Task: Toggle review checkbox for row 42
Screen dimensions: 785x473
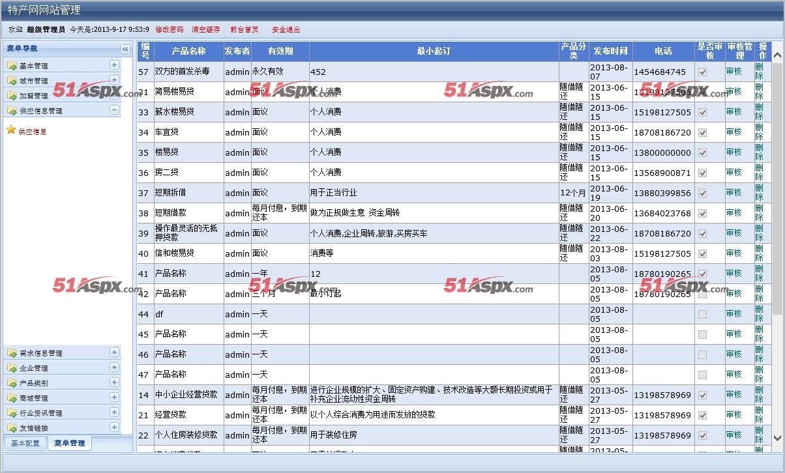Action: [x=702, y=294]
